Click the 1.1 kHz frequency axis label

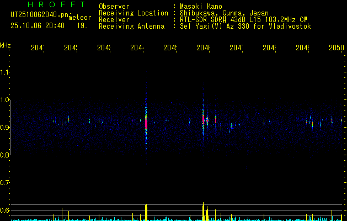click(x=4, y=72)
